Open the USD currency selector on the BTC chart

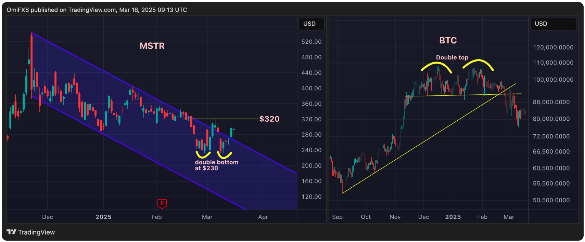tap(553, 24)
